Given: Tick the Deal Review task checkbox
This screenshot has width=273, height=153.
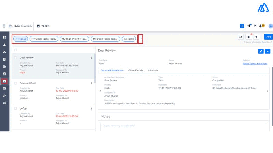Looking at the screenshot, I should 16,58.
